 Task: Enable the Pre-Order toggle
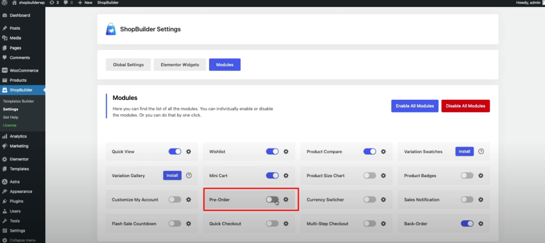click(272, 199)
